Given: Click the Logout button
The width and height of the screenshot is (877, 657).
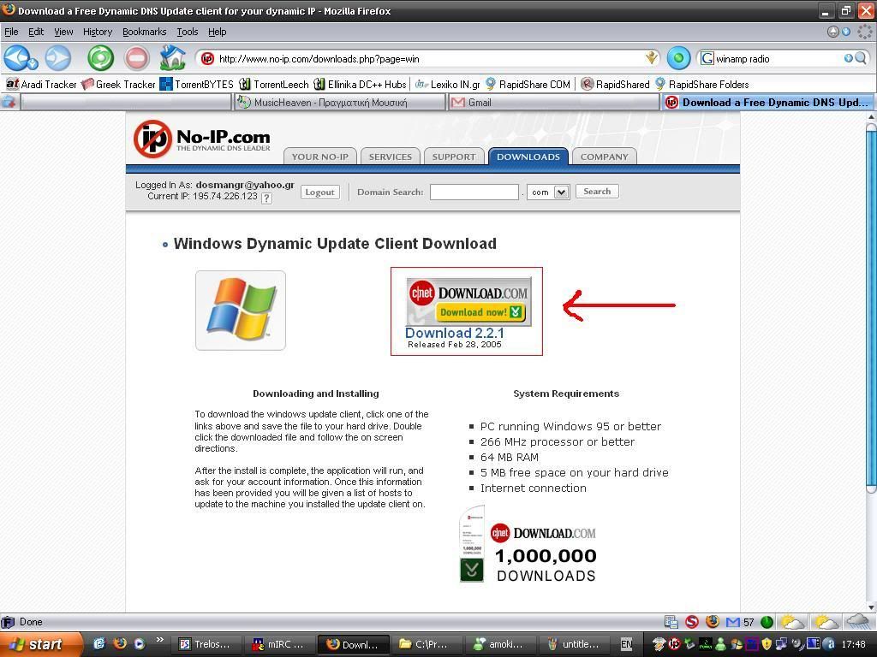Looking at the screenshot, I should pyautogui.click(x=319, y=192).
